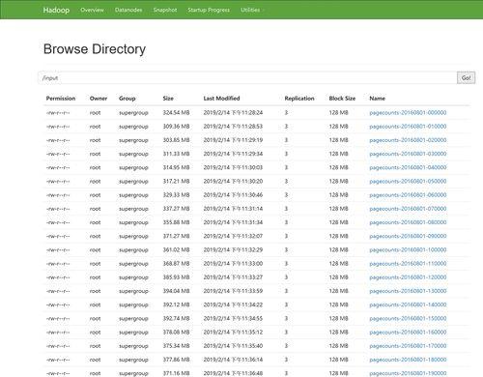Image resolution: width=483 pixels, height=377 pixels.
Task: Open file pagecounts-20160801-180000
Action: [x=408, y=360]
